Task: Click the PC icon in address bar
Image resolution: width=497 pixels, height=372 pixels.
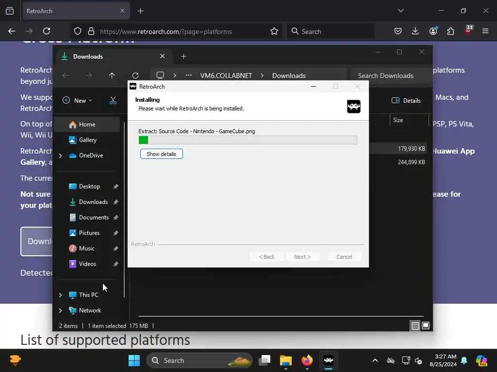Action: (x=160, y=76)
